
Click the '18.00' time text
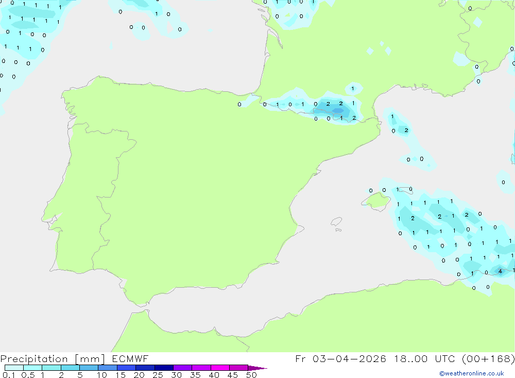[x=411, y=358]
